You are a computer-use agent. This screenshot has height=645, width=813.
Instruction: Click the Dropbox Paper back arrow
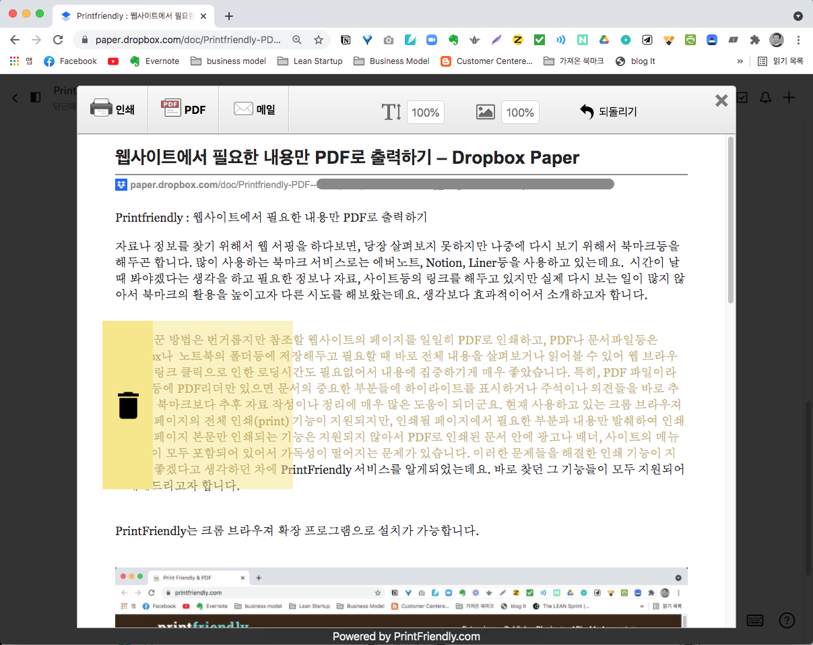point(15,98)
